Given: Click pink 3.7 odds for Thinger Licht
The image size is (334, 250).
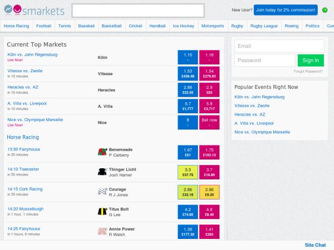Looking at the screenshot, I should [209, 172].
